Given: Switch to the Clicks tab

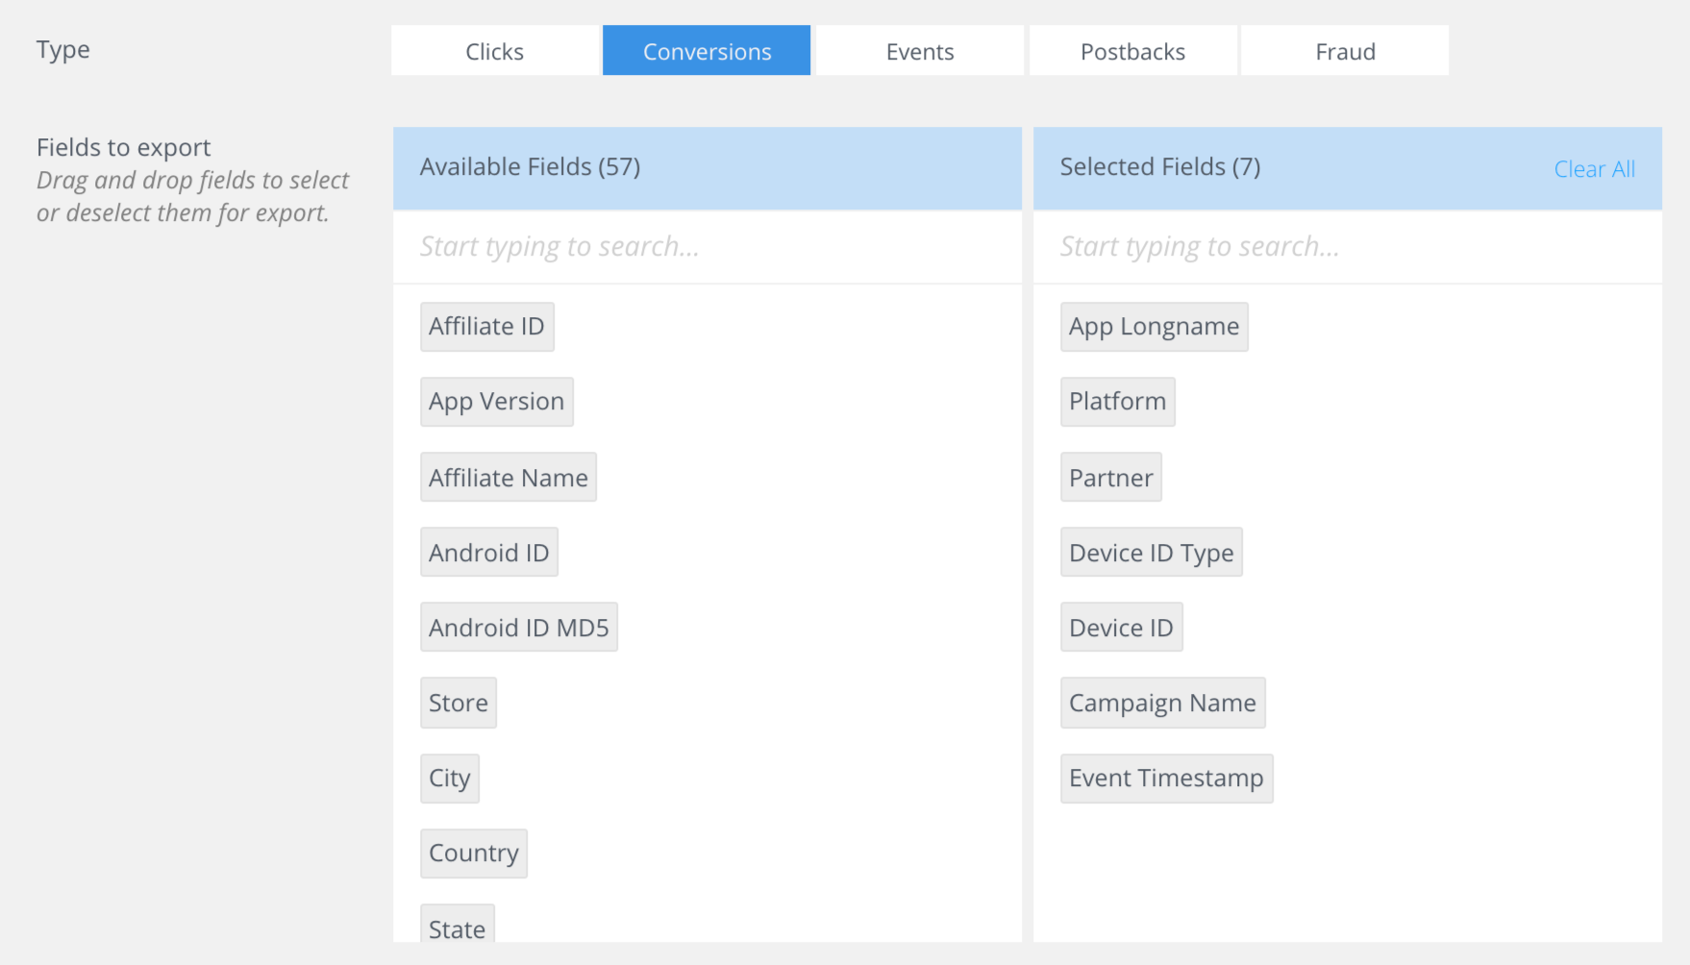Looking at the screenshot, I should [x=493, y=50].
